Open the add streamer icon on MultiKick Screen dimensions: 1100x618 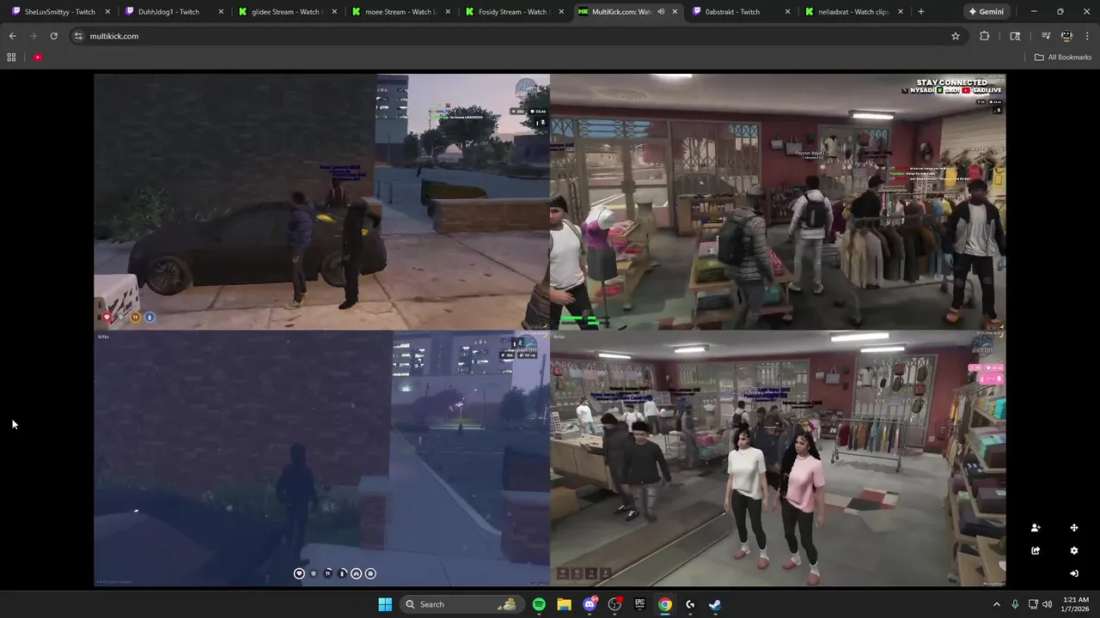(x=1036, y=528)
